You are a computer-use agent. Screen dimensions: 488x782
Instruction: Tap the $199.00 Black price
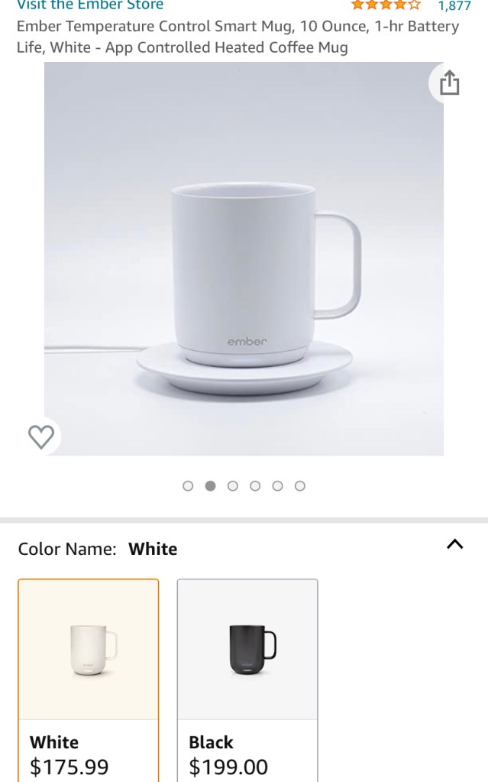(x=228, y=767)
